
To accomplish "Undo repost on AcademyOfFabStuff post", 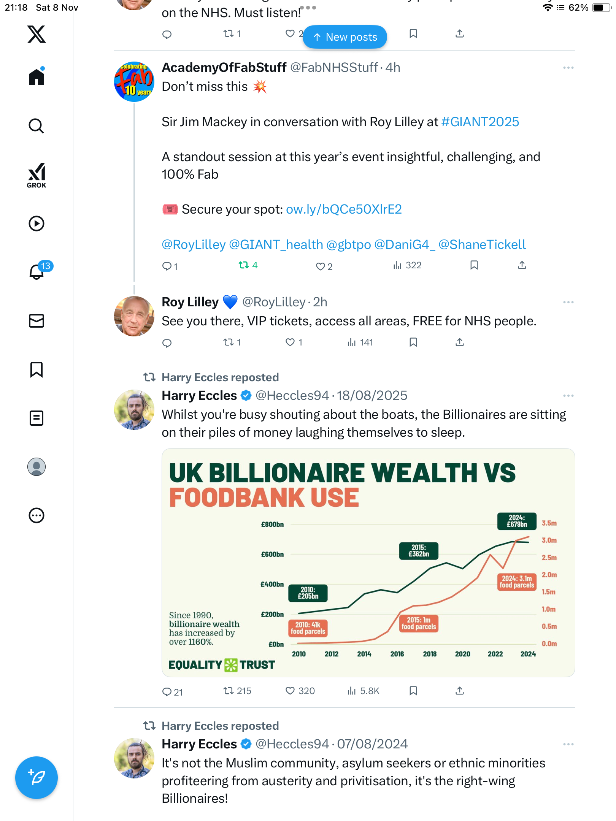I will [x=244, y=265].
